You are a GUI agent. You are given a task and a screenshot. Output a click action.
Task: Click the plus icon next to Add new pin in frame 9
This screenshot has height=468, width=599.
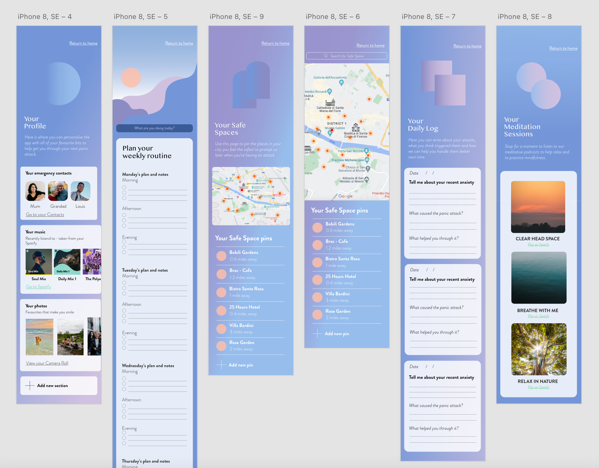click(x=221, y=365)
